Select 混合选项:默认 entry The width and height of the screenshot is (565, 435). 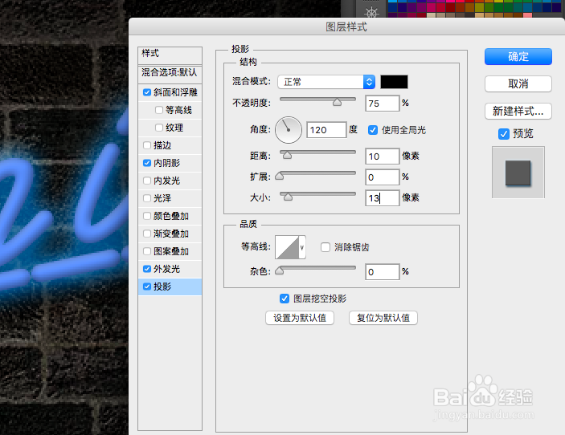pos(170,73)
